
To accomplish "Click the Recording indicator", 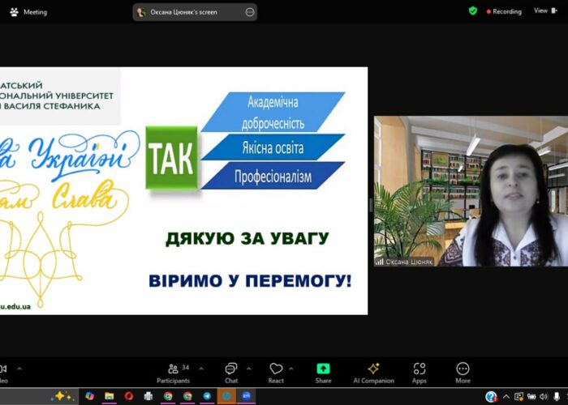I will (504, 11).
